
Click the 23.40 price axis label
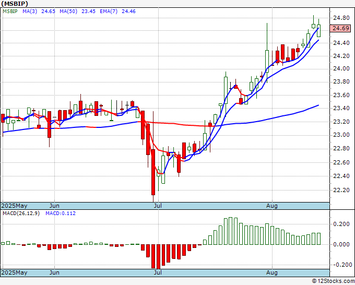pyautogui.click(x=341, y=108)
